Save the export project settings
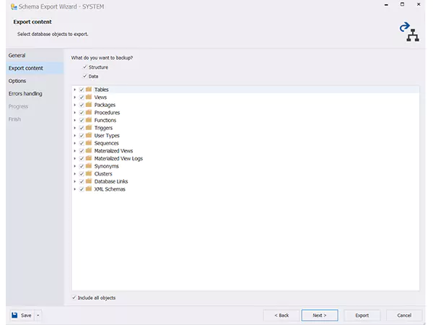Screen dimensions: 433x325 tap(22, 316)
